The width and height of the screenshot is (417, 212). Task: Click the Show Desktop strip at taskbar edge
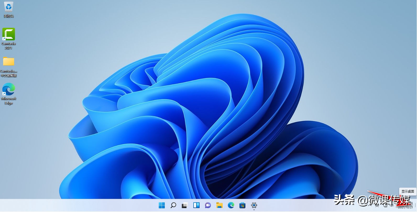click(416, 205)
